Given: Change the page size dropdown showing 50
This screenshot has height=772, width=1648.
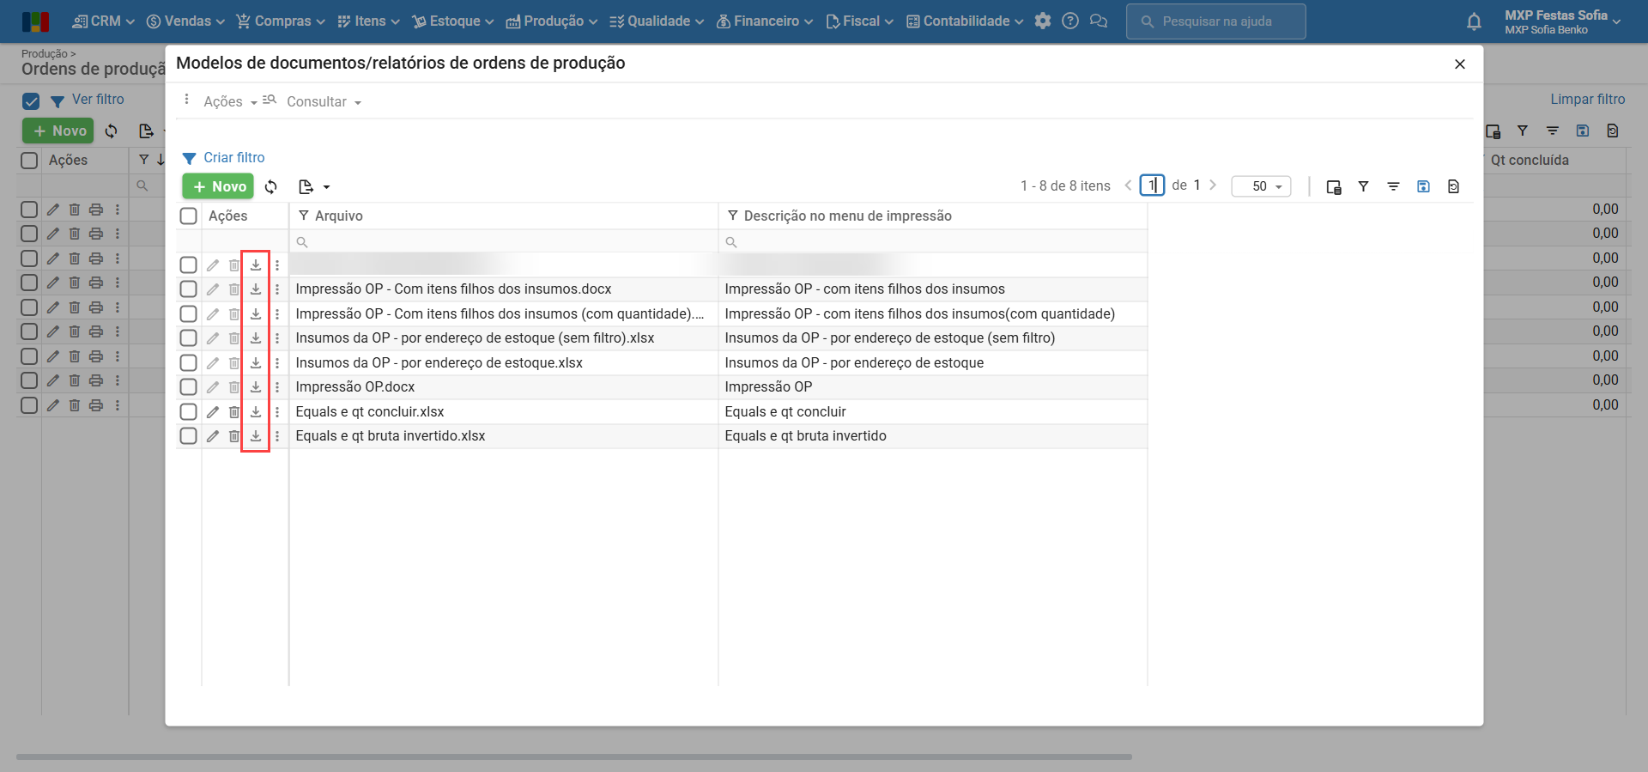Looking at the screenshot, I should pos(1261,186).
